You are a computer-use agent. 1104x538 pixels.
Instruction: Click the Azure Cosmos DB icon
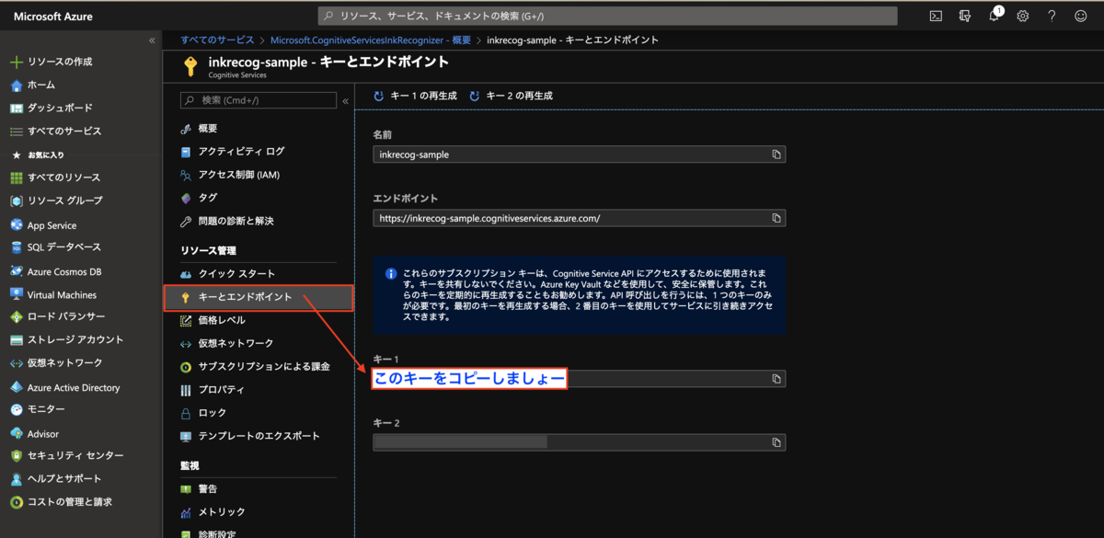click(x=16, y=271)
